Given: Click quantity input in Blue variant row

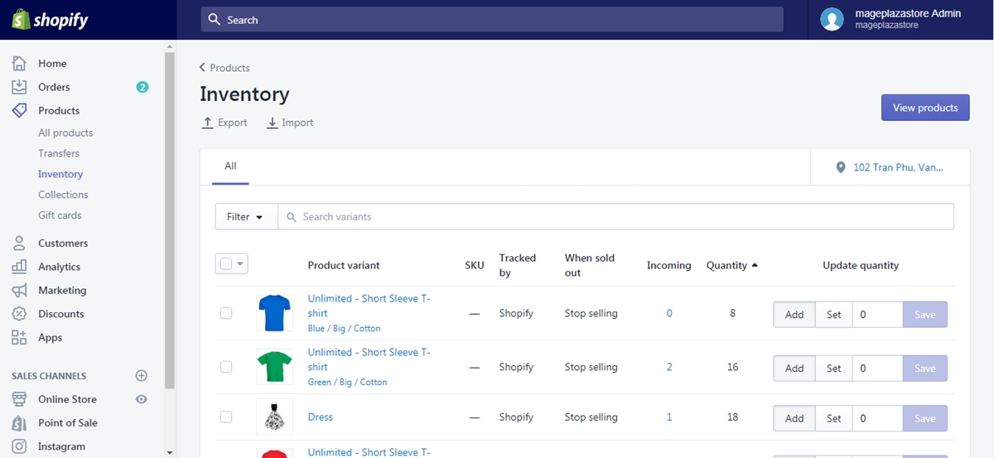Looking at the screenshot, I should [x=877, y=315].
